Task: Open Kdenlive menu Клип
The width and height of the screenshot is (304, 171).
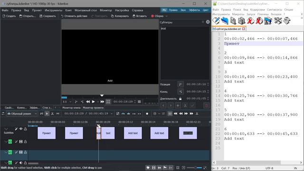Action: 68,10
